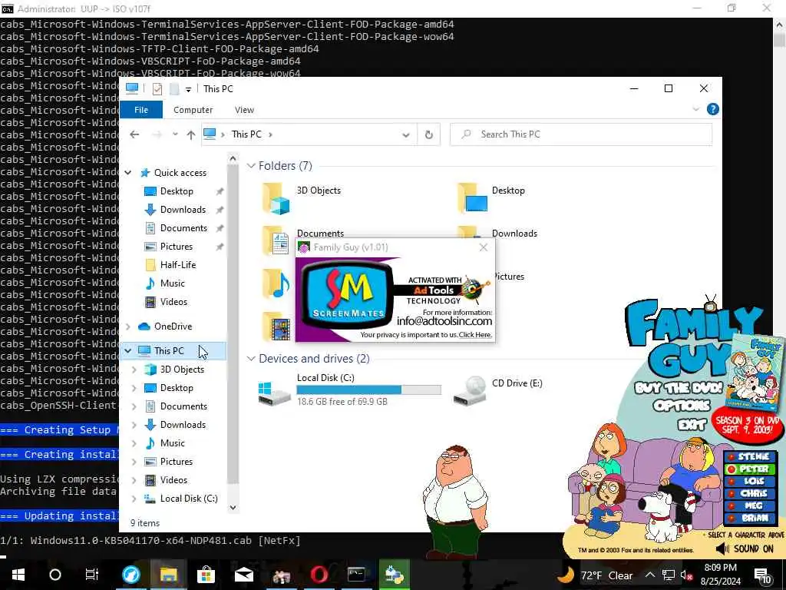
Task: Select CD Drive (E:)
Action: click(497, 389)
